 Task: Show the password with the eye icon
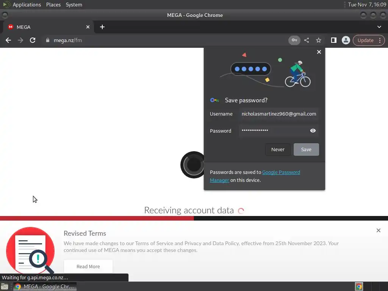tap(313, 131)
